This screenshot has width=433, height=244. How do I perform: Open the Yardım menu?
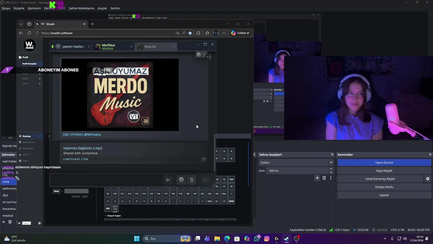(115, 8)
